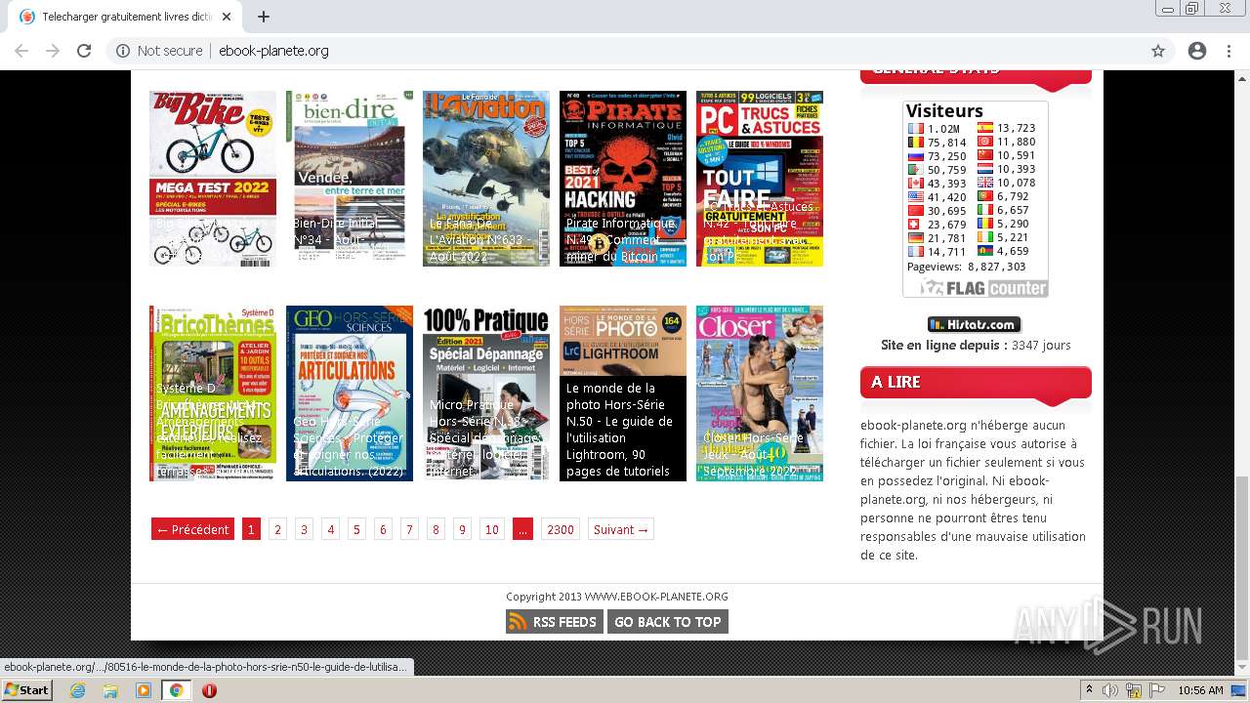This screenshot has width=1250, height=703.
Task: Switch to Chrome in the taskbar
Action: click(x=176, y=690)
